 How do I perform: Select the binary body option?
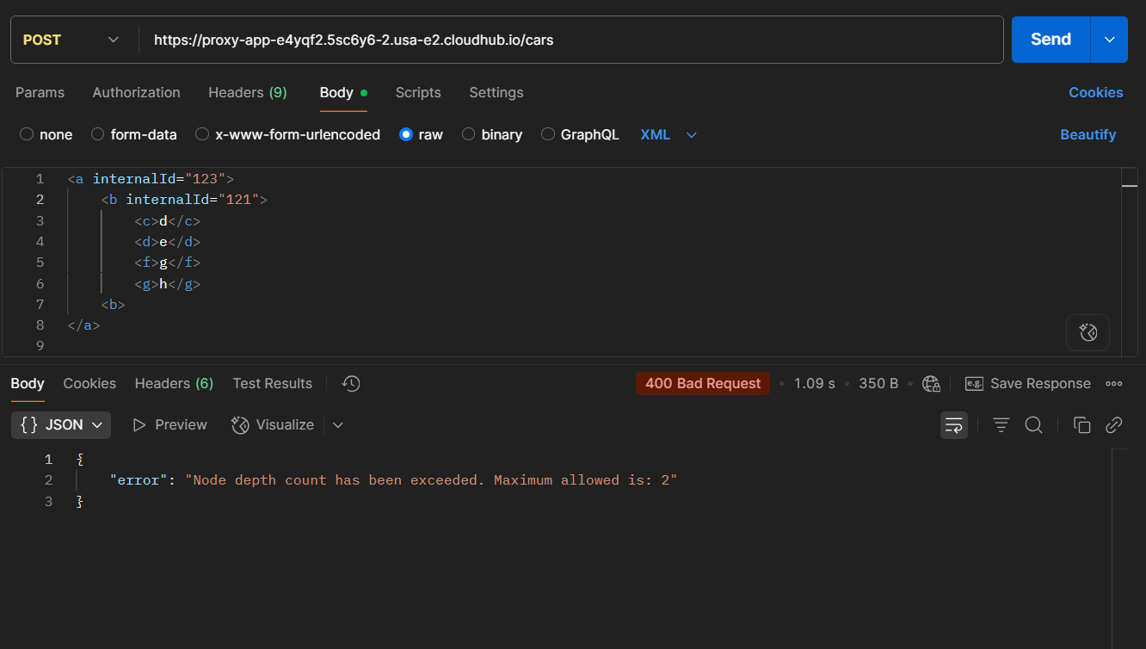(492, 134)
